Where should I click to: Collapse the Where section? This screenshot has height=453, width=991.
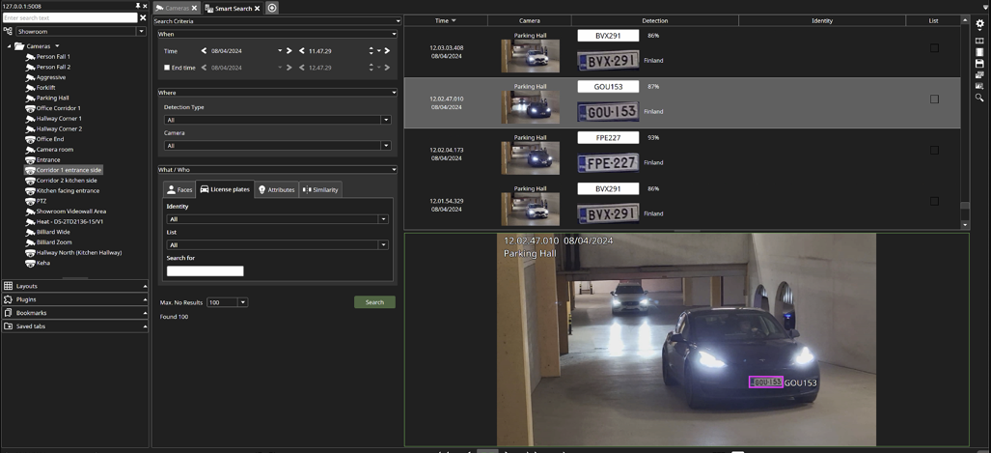coord(394,93)
